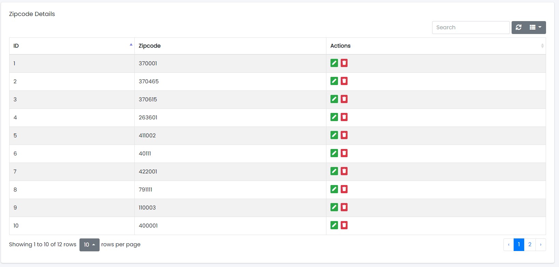Open the columns visibility dropdown
Viewport: 559px width, 267px height.
(535, 28)
